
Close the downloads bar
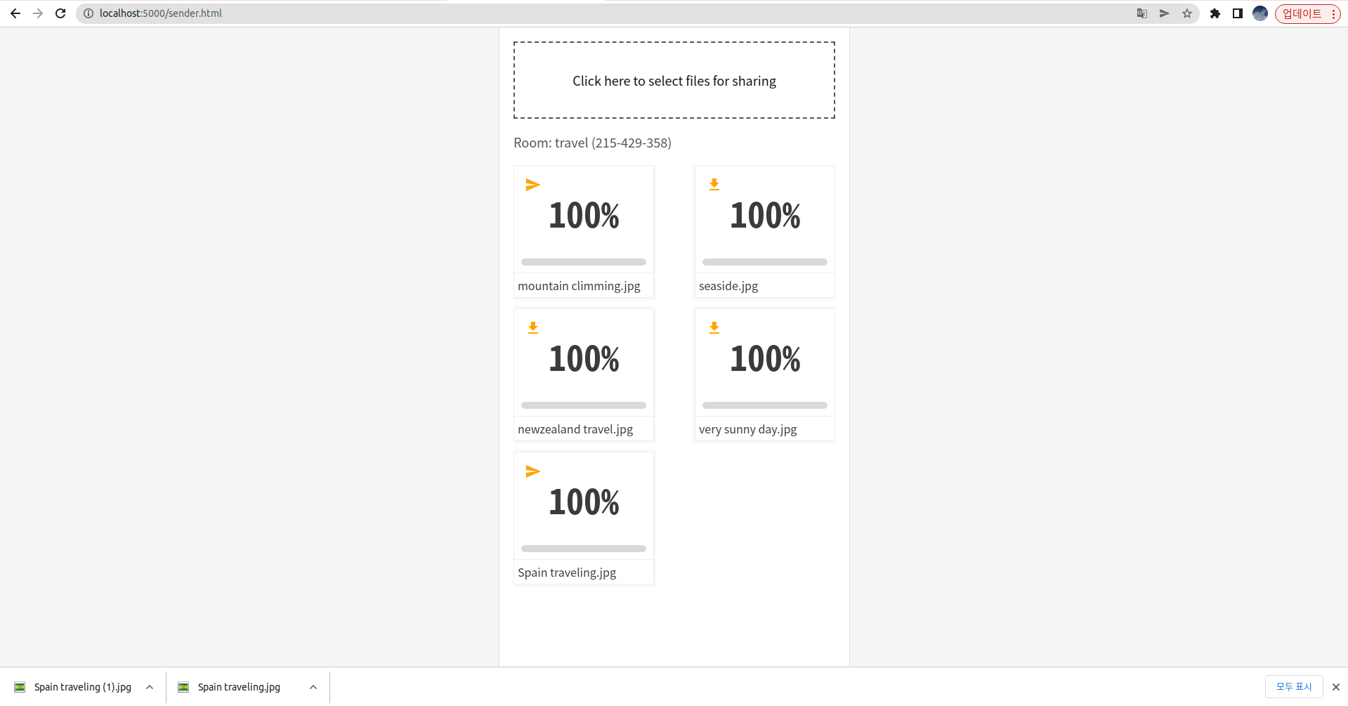pos(1336,687)
